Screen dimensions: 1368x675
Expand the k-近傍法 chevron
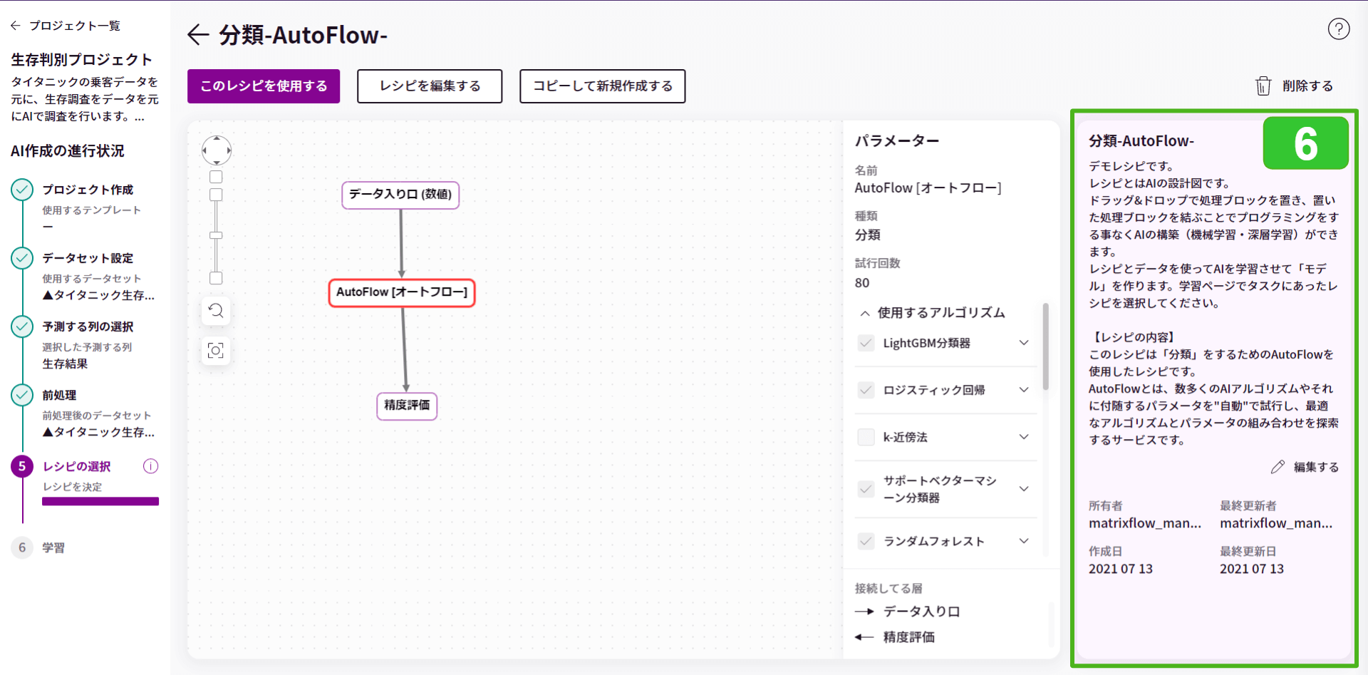click(x=1024, y=437)
